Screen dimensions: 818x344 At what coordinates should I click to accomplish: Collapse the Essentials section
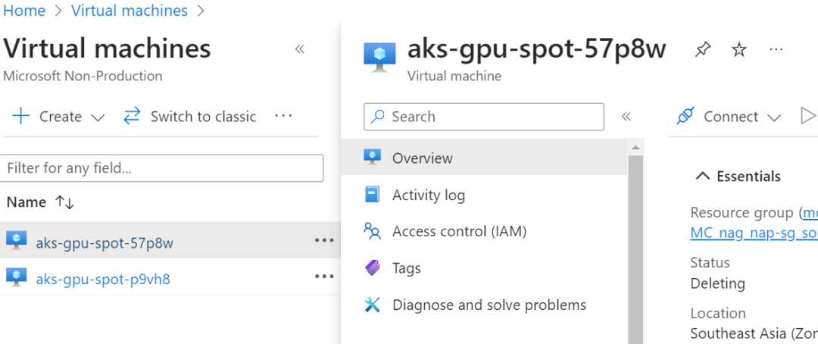(x=704, y=177)
